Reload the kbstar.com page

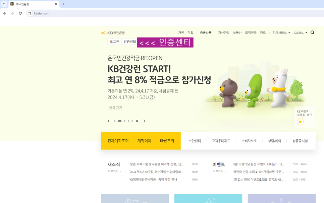pos(20,13)
